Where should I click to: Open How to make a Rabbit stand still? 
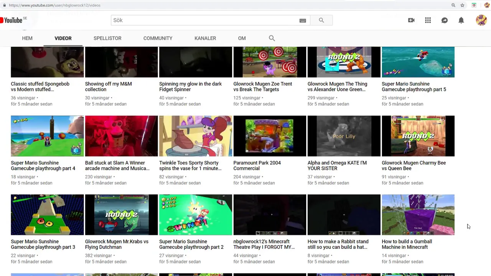338,244
